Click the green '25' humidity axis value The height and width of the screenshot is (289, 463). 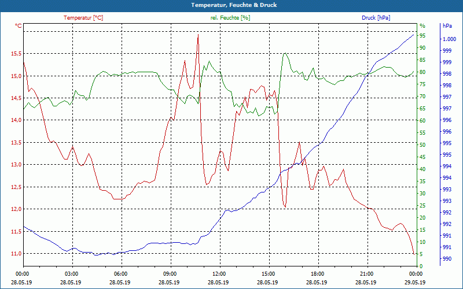[422, 206]
